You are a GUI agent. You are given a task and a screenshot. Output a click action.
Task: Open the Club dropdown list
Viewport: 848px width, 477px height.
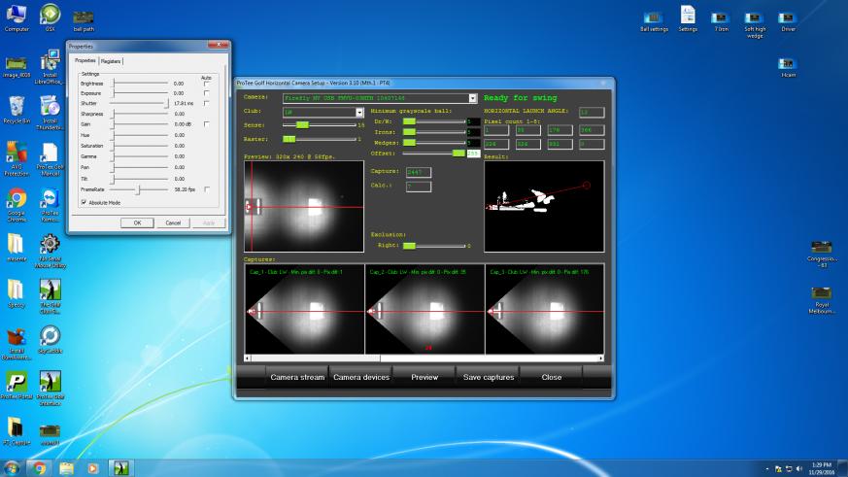pyautogui.click(x=359, y=112)
